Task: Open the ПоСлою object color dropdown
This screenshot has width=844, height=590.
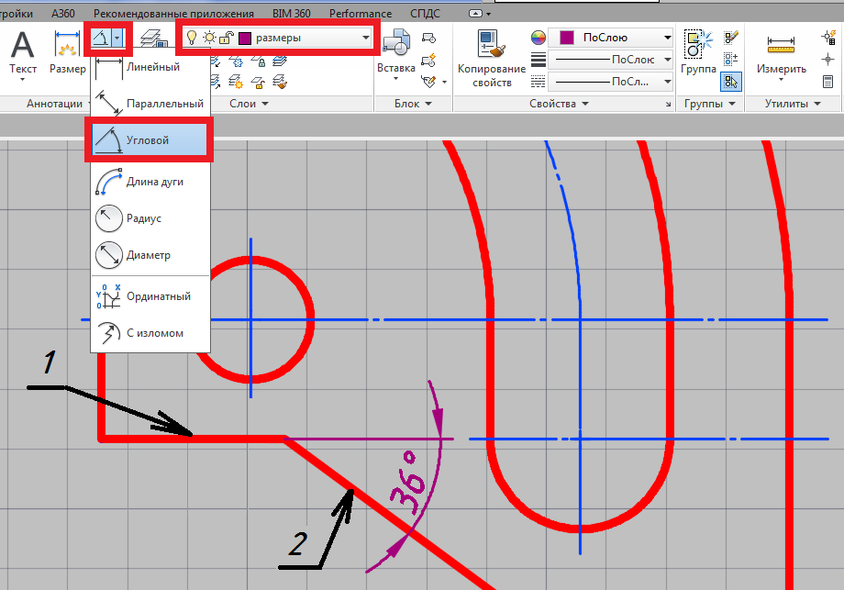Action: (x=665, y=38)
